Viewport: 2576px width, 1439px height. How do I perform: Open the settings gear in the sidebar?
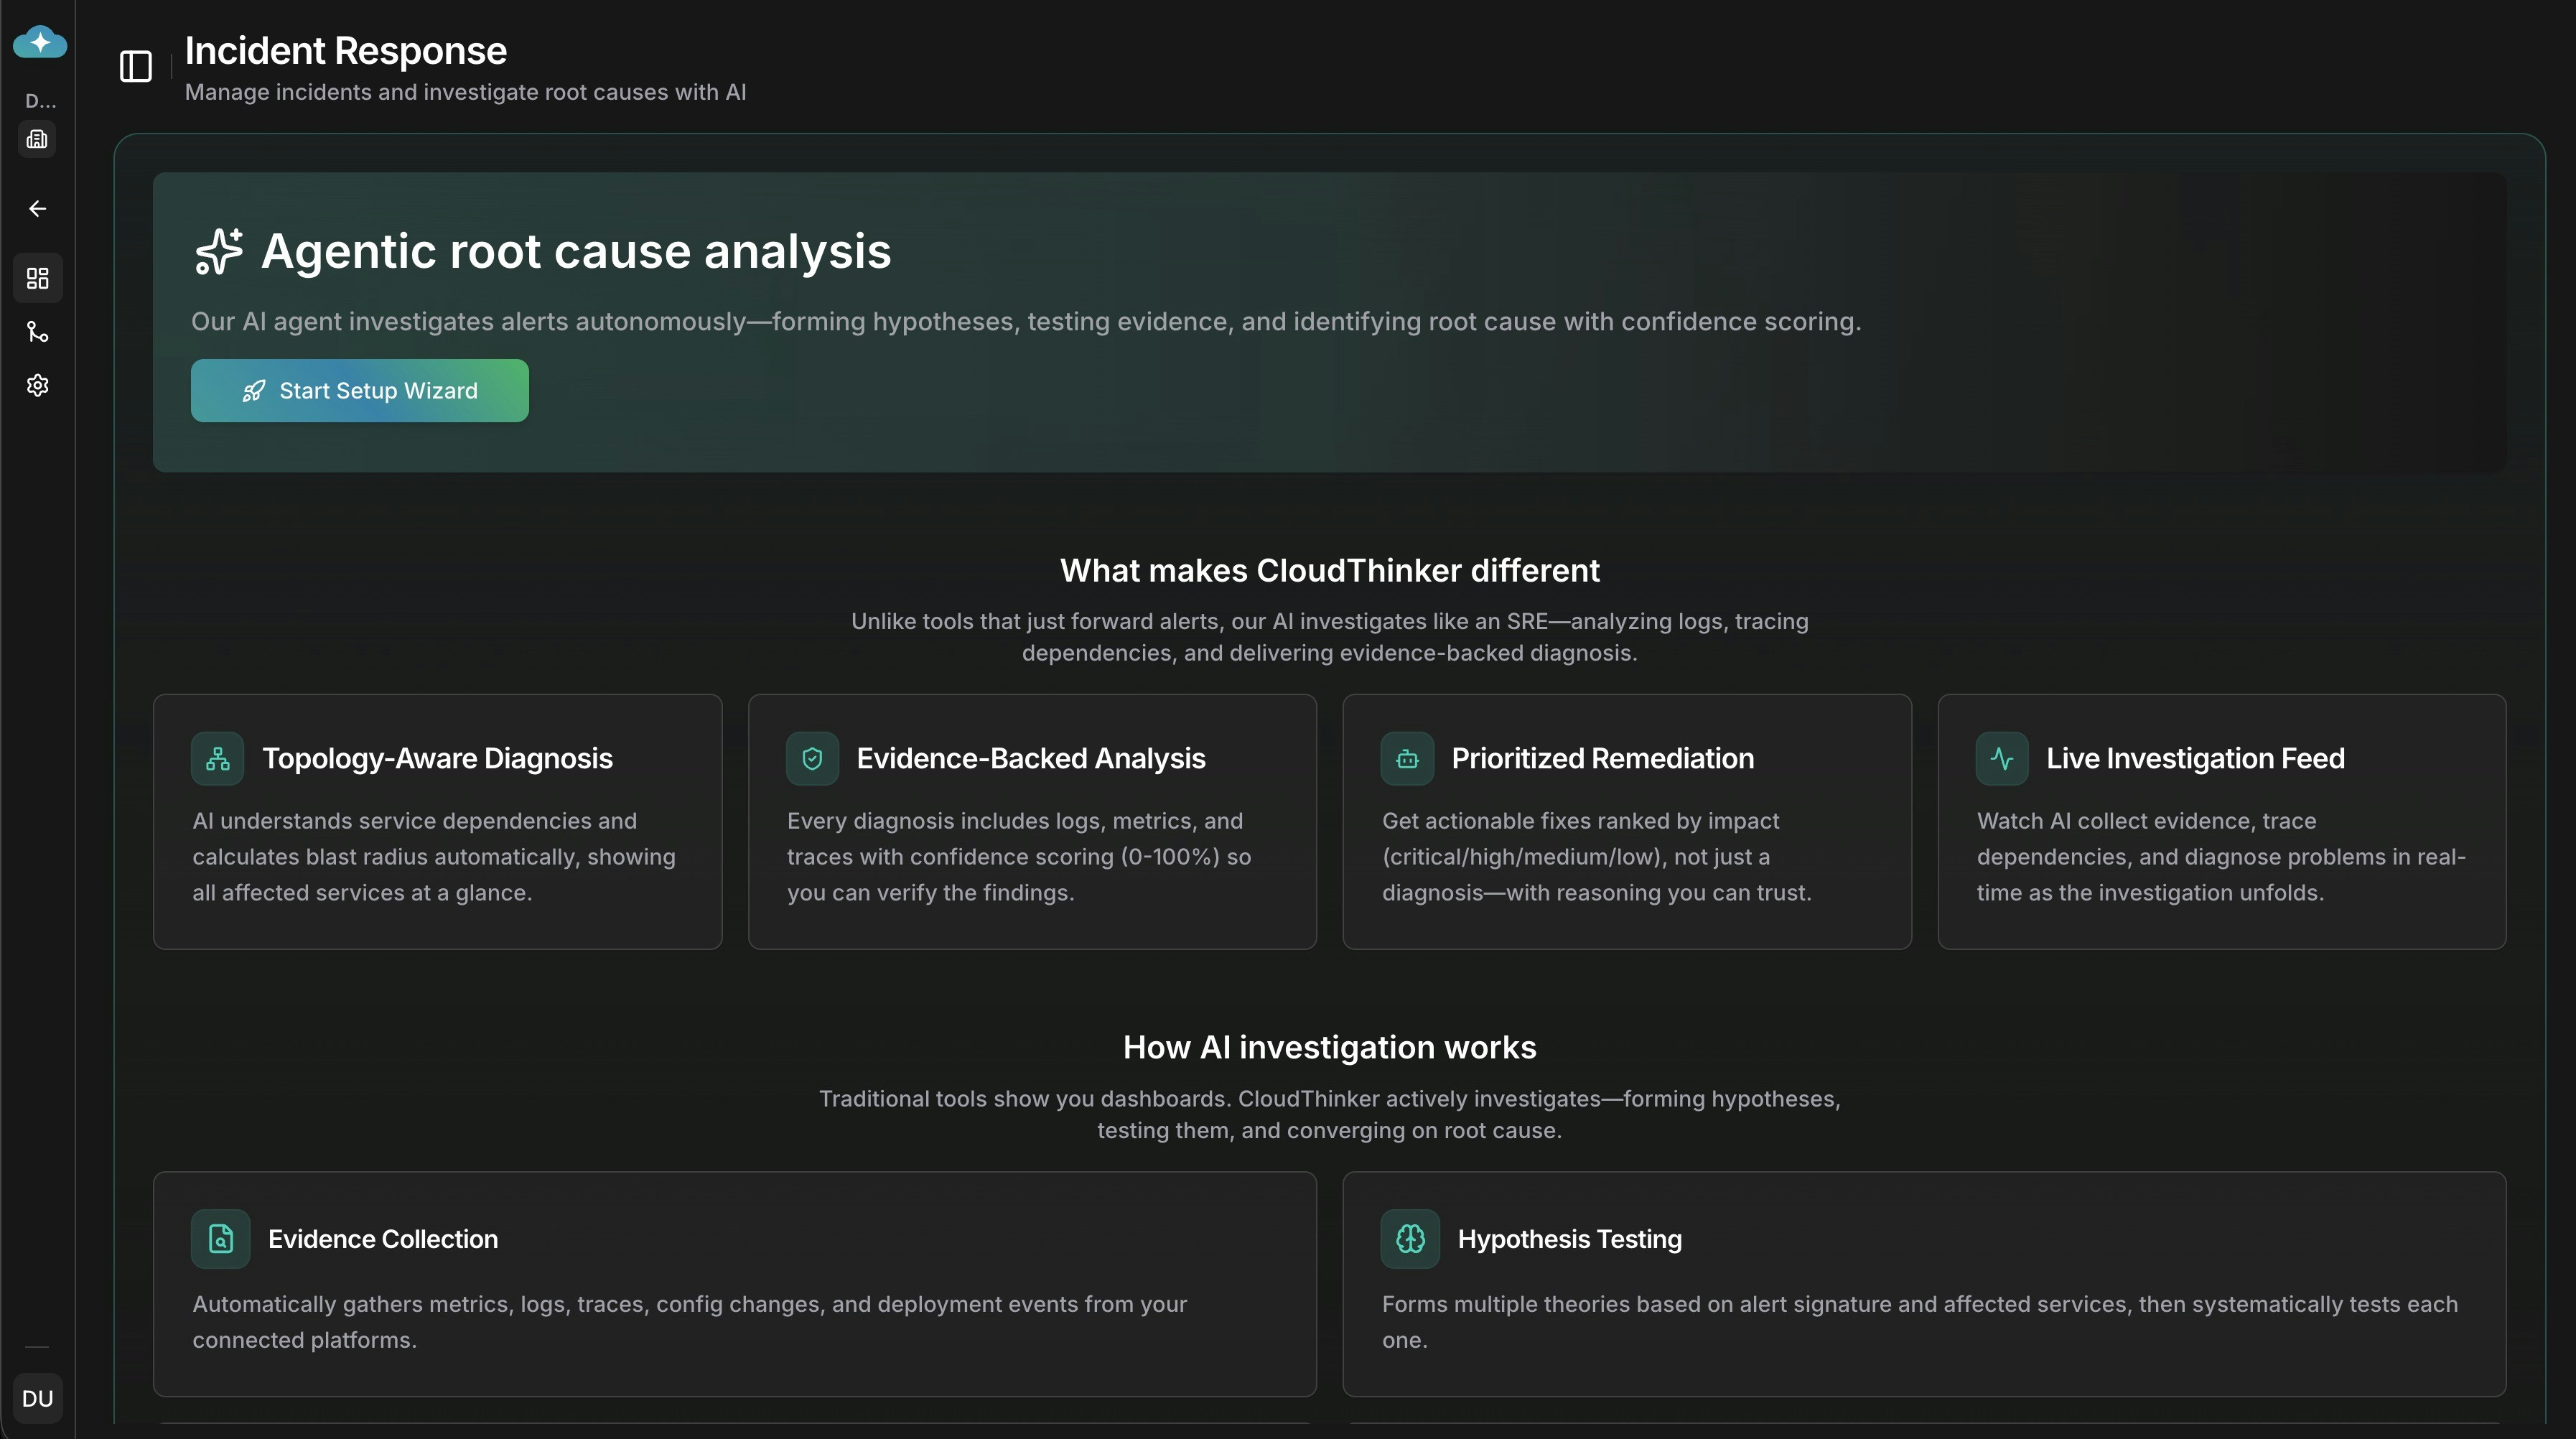37,385
